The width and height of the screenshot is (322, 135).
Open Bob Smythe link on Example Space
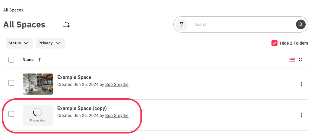point(117,85)
